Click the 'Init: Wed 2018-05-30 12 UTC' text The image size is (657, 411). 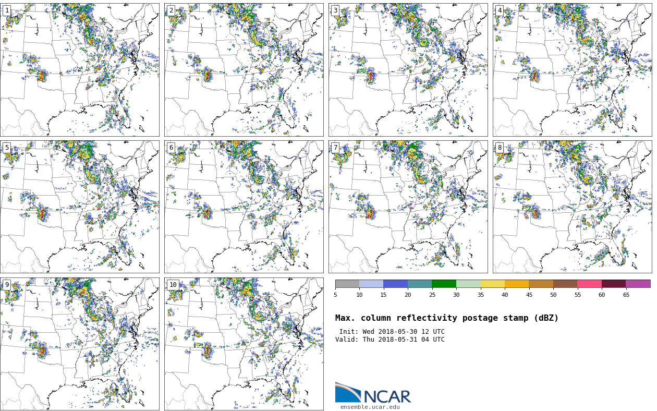point(392,332)
